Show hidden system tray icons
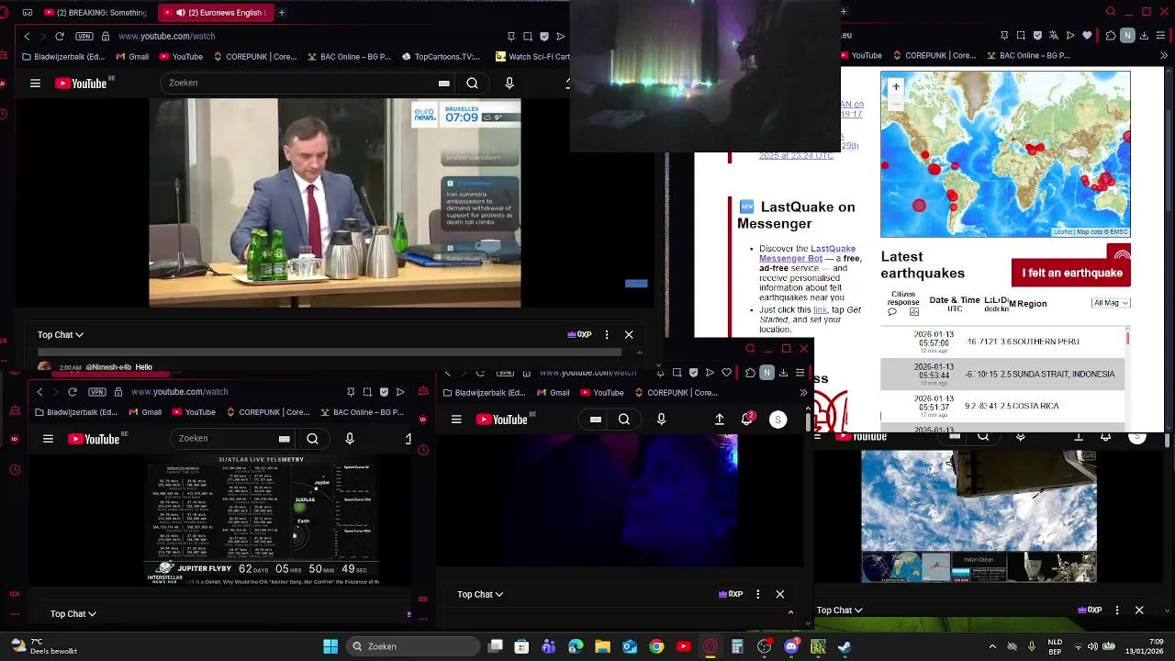This screenshot has width=1175, height=661. [992, 646]
